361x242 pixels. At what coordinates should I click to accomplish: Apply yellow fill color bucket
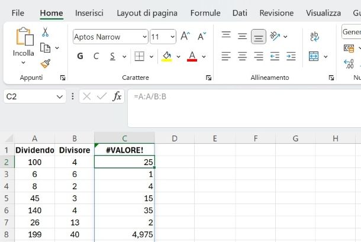click(167, 56)
